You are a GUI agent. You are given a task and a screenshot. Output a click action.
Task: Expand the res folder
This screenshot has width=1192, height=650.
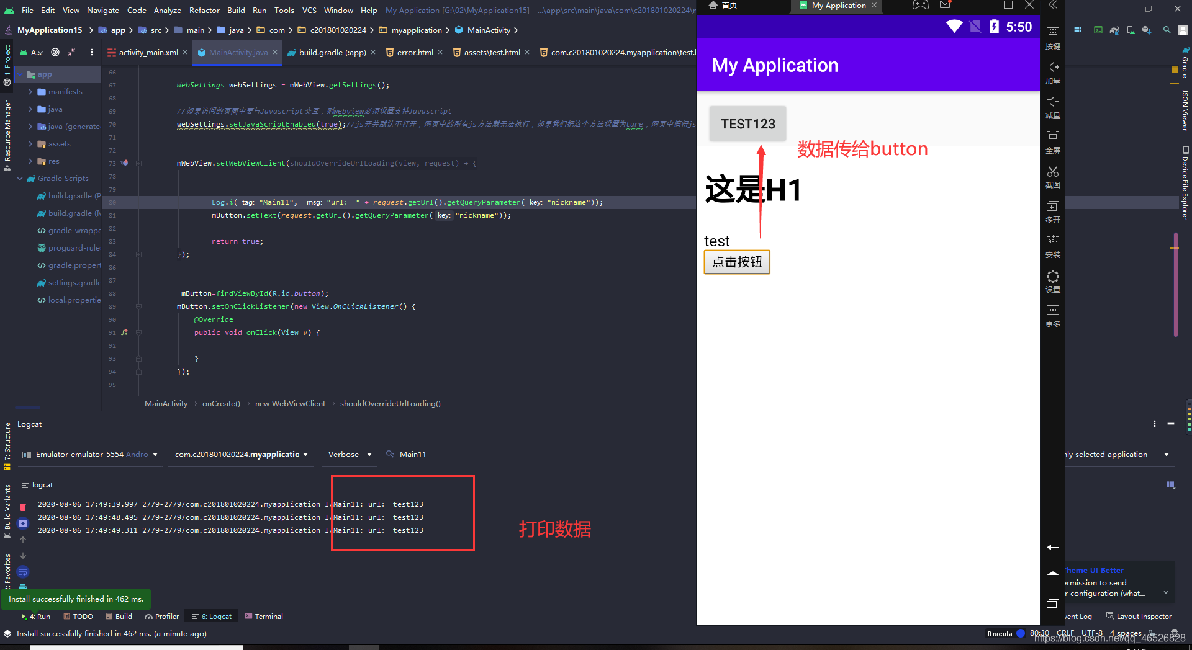coord(30,161)
